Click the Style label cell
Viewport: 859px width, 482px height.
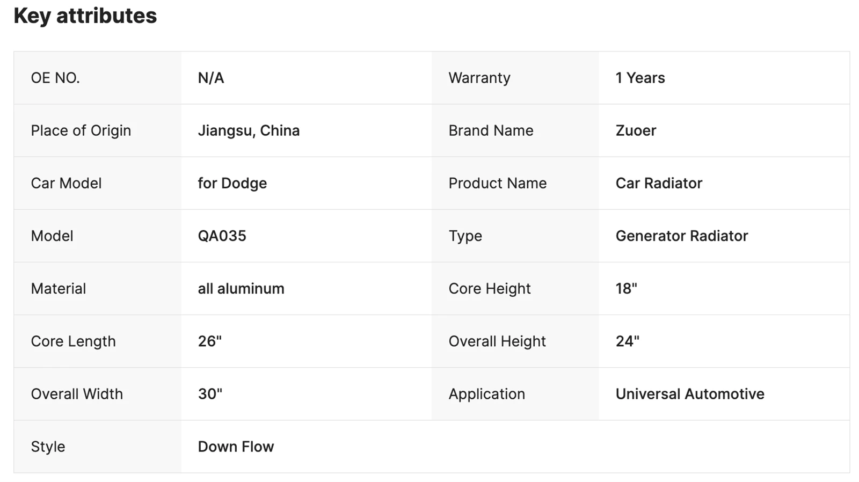point(97,447)
